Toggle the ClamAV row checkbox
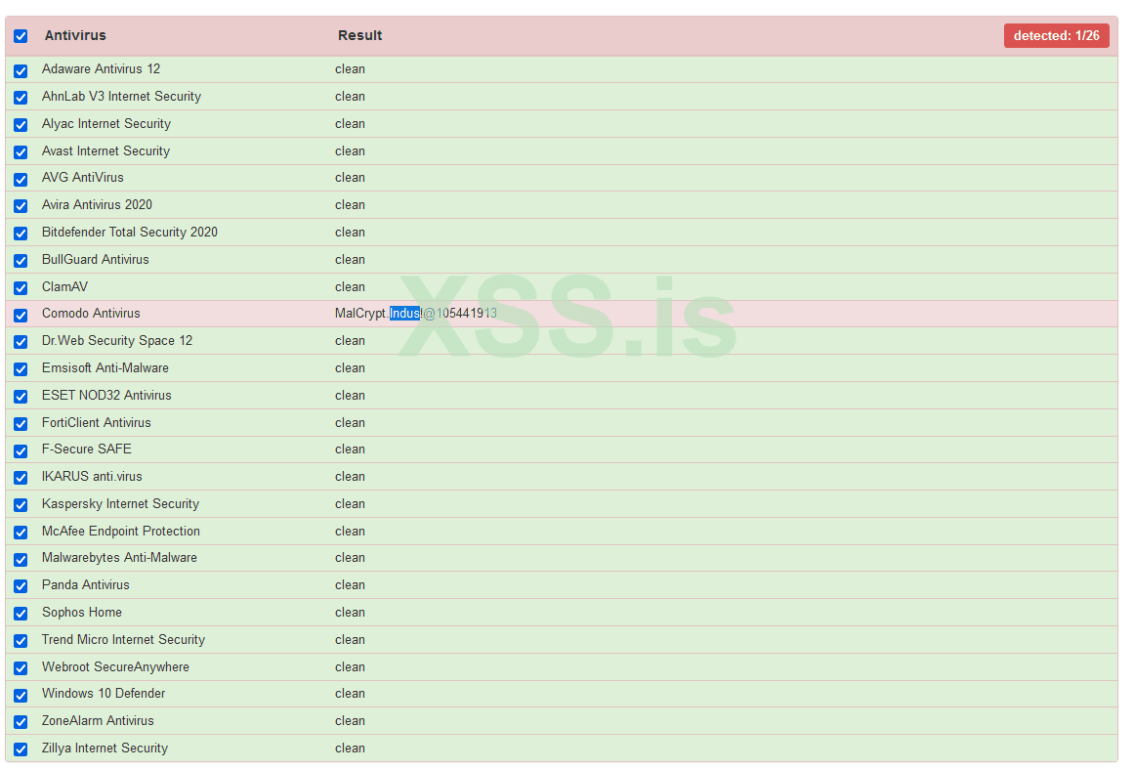Screen dimensions: 1134x770 pyautogui.click(x=21, y=288)
